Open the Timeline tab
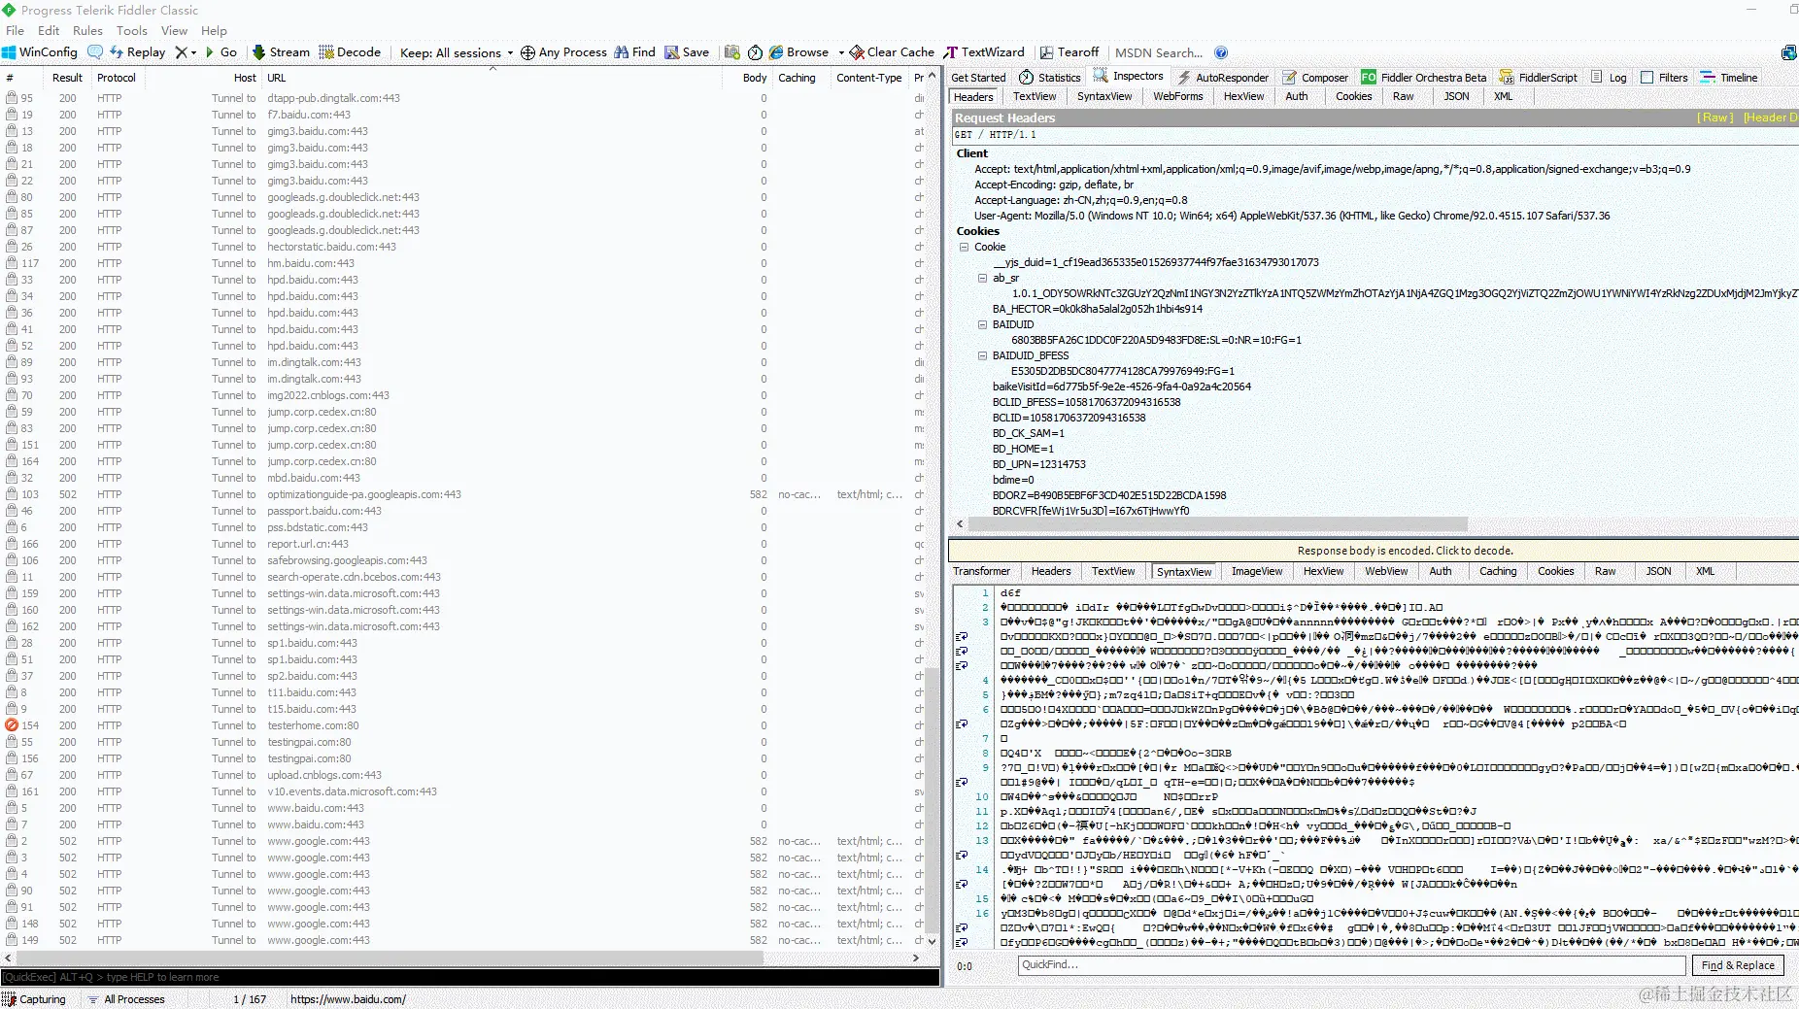Viewport: 1799px width, 1009px height. pos(1729,78)
